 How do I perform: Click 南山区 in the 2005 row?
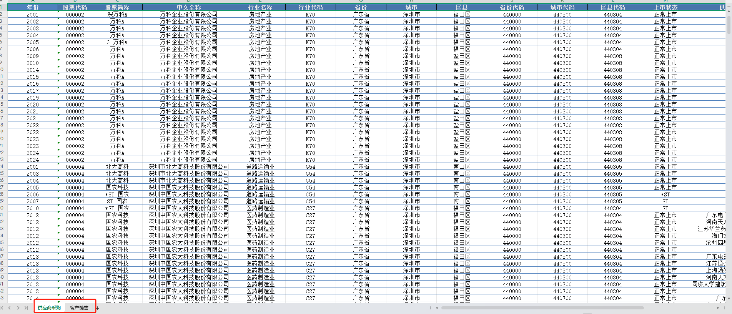coord(462,188)
